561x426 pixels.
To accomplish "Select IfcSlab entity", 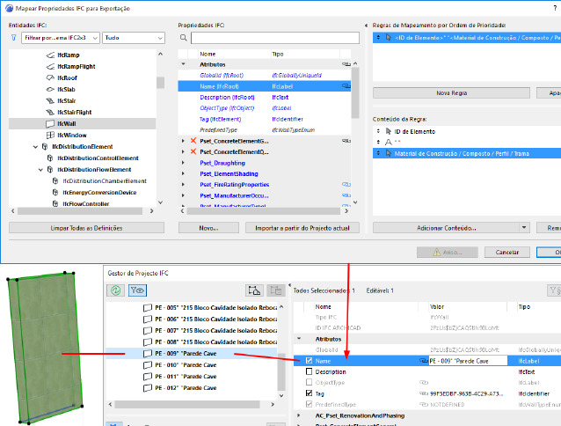I will [x=66, y=90].
